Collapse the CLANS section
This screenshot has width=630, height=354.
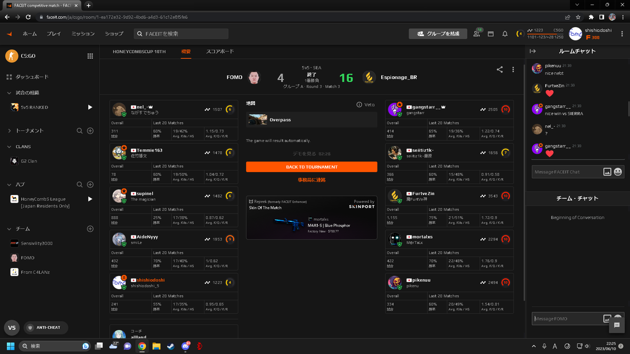coord(9,147)
